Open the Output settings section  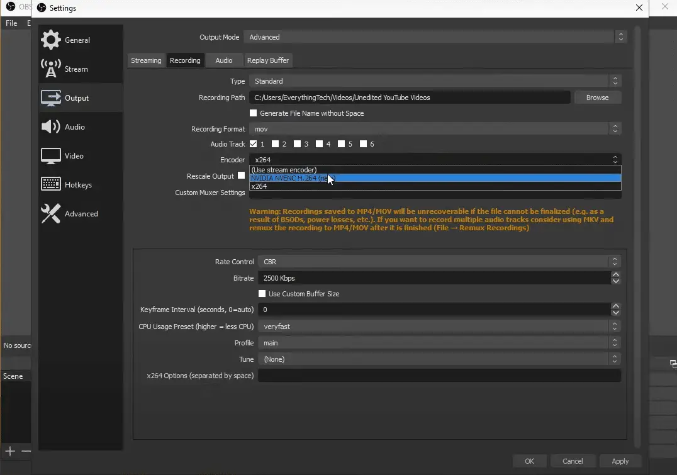[x=73, y=98]
